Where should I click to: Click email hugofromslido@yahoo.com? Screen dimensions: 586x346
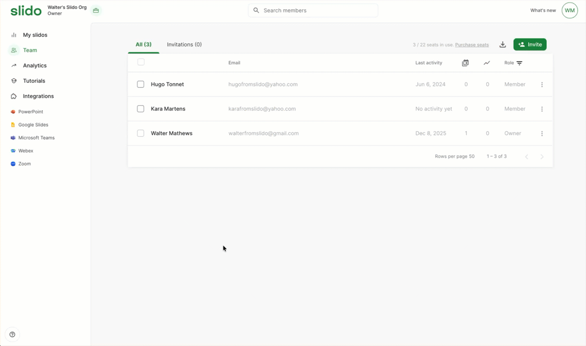coord(263,85)
